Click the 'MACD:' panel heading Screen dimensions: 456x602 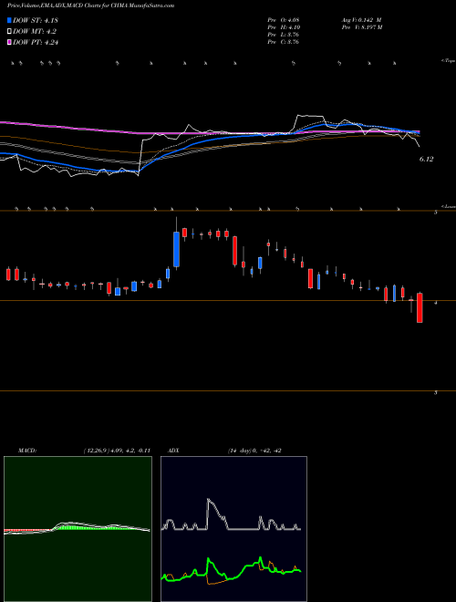pyautogui.click(x=27, y=451)
